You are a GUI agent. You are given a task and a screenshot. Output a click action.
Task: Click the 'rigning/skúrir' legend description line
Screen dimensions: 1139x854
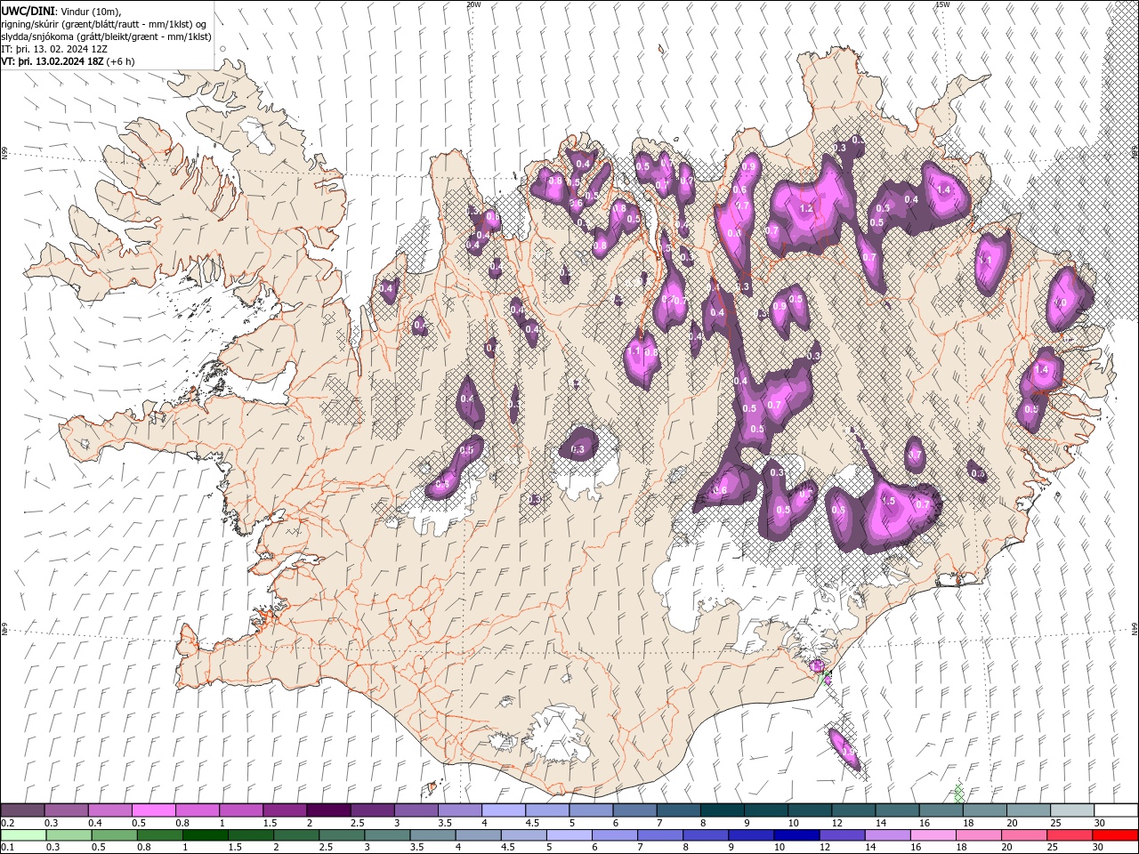pos(105,23)
